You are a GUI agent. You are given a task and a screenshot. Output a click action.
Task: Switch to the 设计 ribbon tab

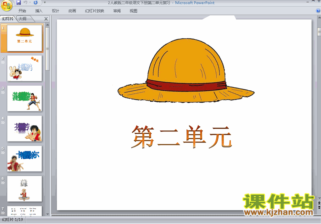[x=55, y=11]
